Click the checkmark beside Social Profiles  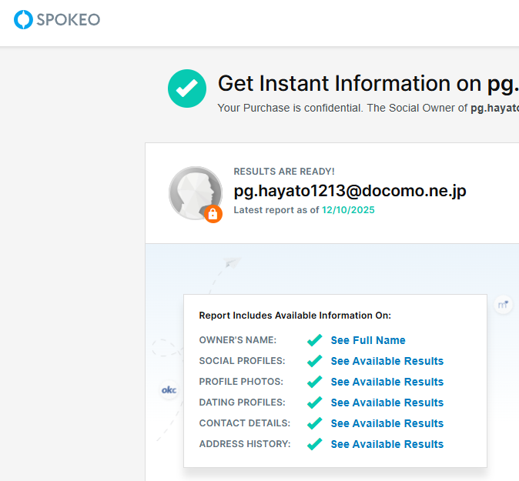point(314,361)
